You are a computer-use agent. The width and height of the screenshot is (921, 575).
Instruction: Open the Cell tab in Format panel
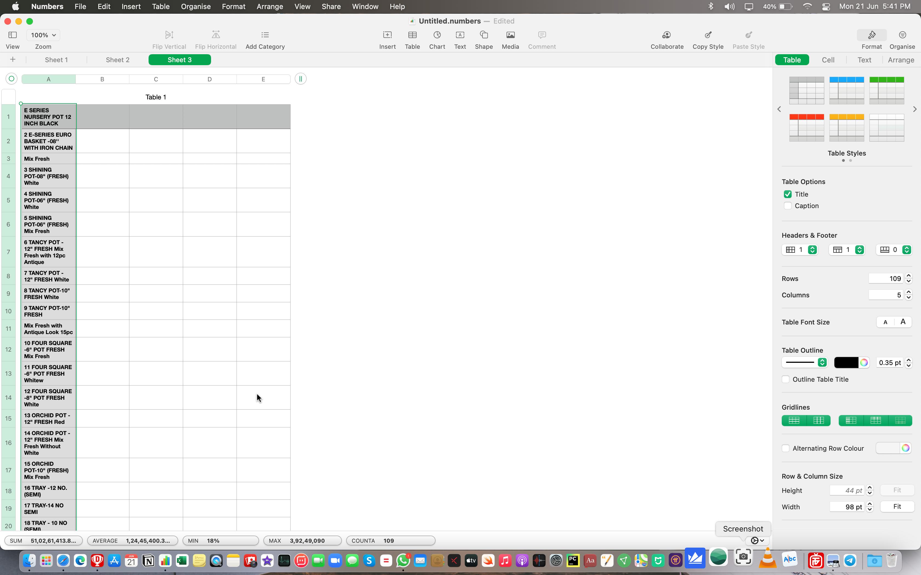[828, 60]
